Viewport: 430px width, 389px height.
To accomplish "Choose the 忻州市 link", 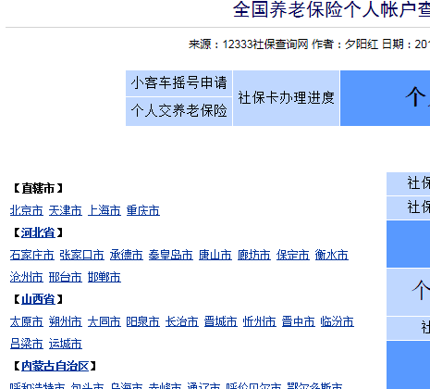I will point(260,321).
